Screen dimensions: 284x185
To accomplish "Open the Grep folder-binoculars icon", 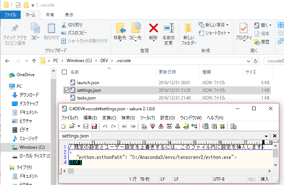I will pos(186,126).
